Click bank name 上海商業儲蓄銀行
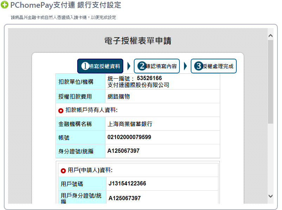Screen dimensions: 282x210 click(x=130, y=124)
